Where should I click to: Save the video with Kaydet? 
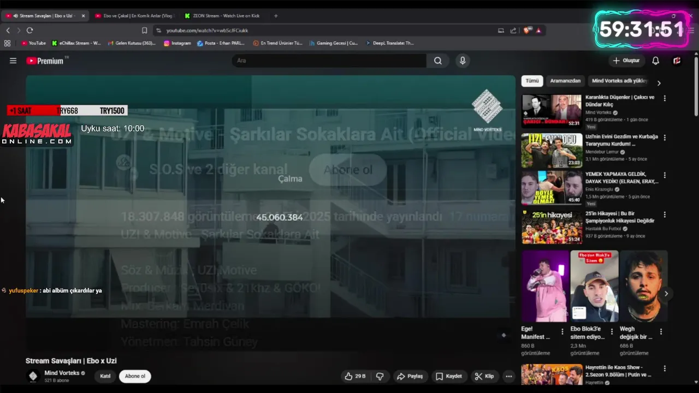(449, 376)
